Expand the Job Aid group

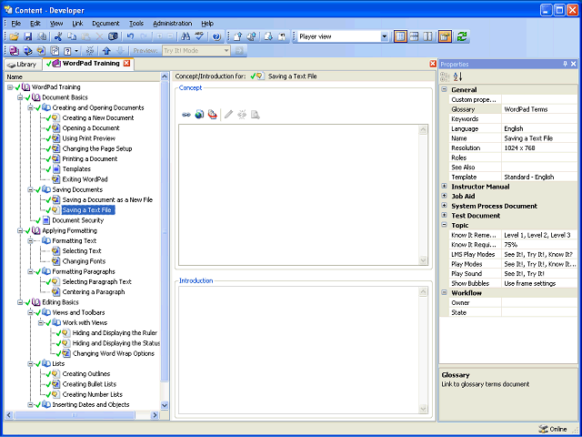pos(445,196)
